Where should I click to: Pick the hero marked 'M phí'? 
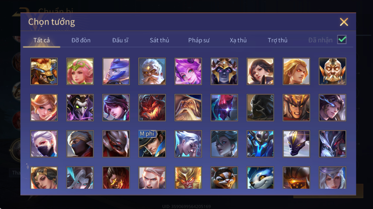pyautogui.click(x=152, y=144)
